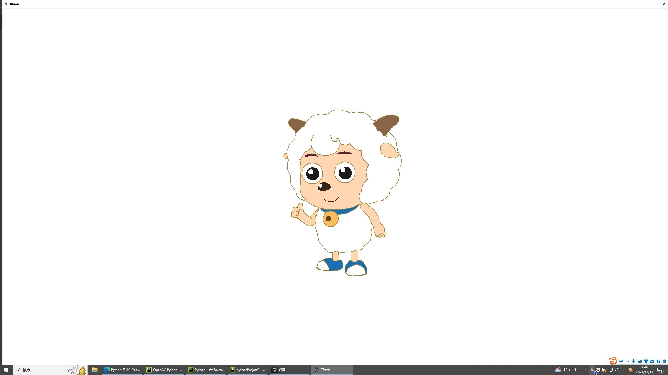Screen dimensions: 668x375
Task: Click the screen sync tray icon with orange dot
Action: 604,370
